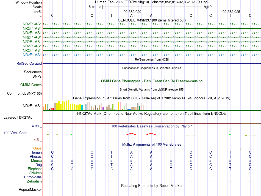Viewport: 261px width, 196px height.
Task: Click the RefSeq Curated track label
Action: click(x=29, y=63)
